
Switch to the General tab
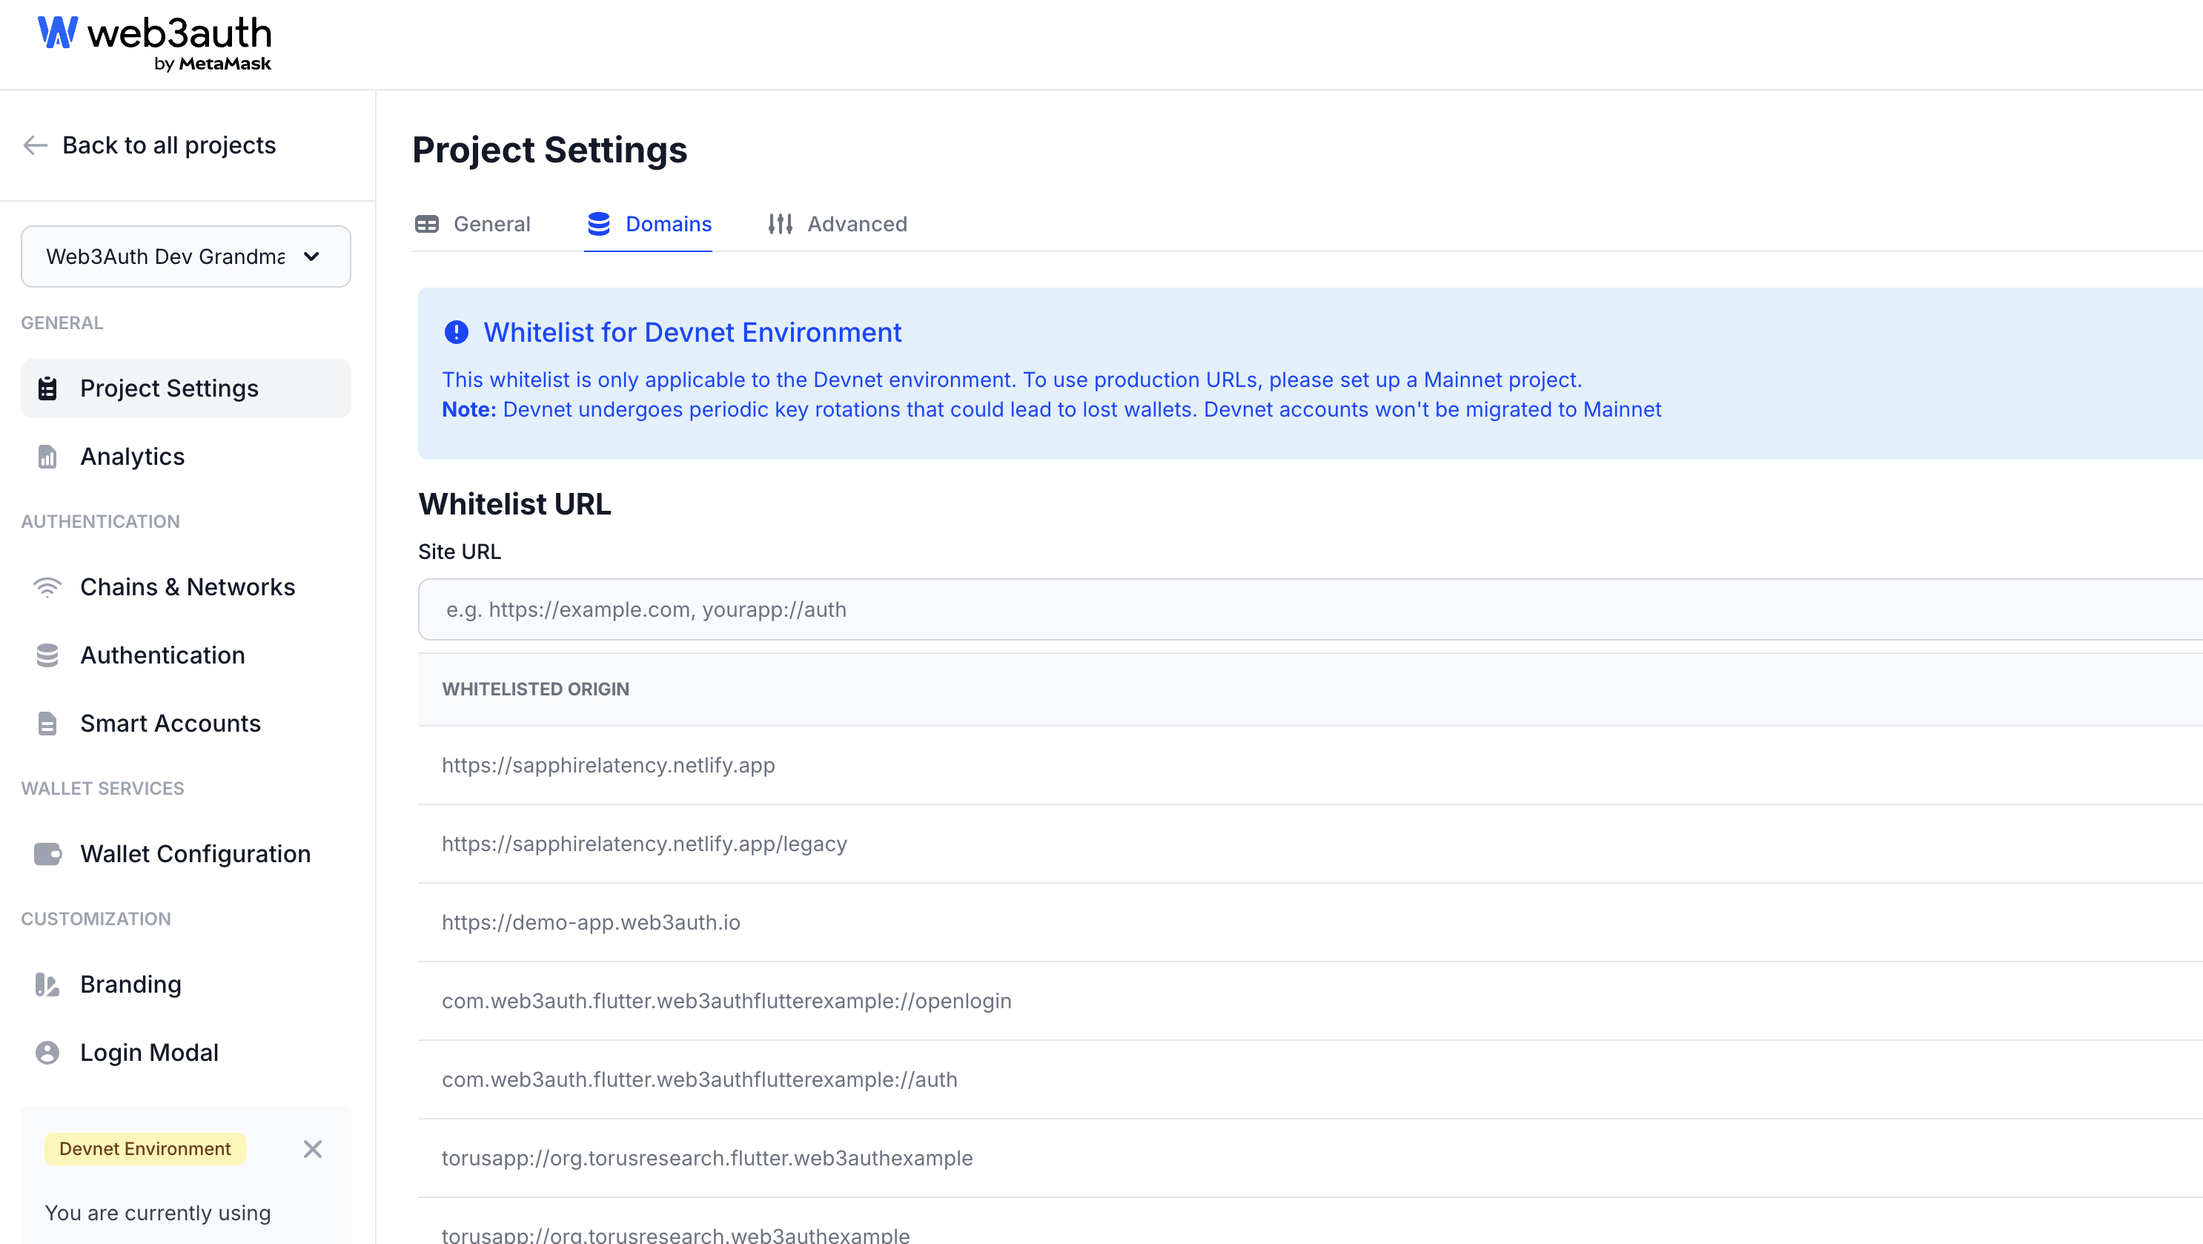(x=473, y=224)
